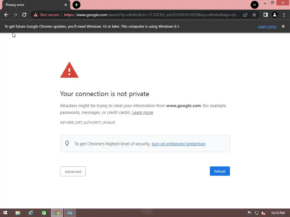Image resolution: width=290 pixels, height=217 pixels.
Task: Open a new tab with plus button
Action: 76,5
